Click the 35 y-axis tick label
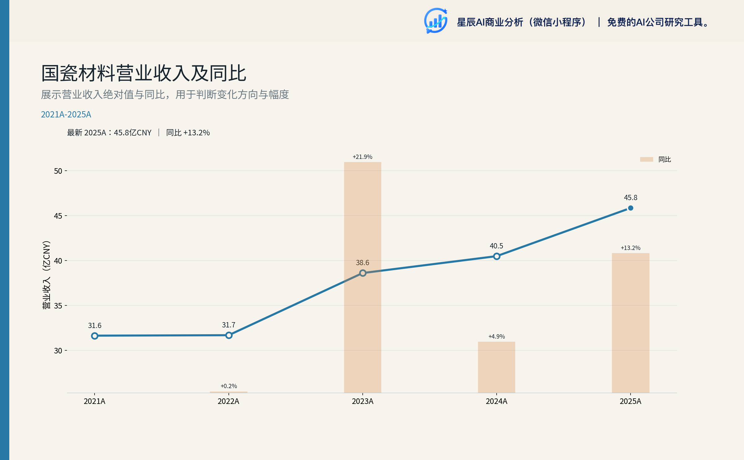744x460 pixels. click(58, 306)
